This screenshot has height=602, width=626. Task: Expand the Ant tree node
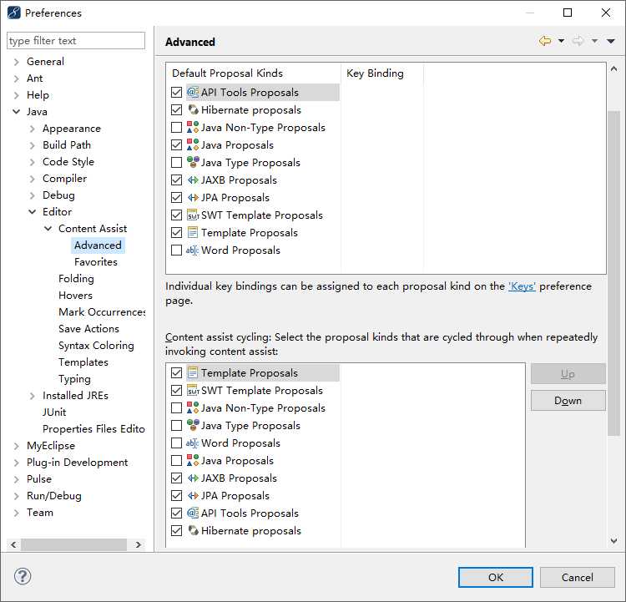(17, 78)
